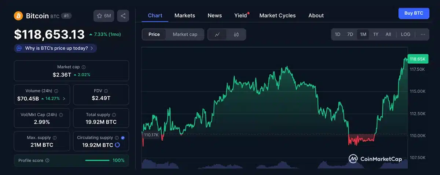This screenshot has height=175, width=440.
Task: Switch to candlestick chart icon
Action: coord(236,34)
